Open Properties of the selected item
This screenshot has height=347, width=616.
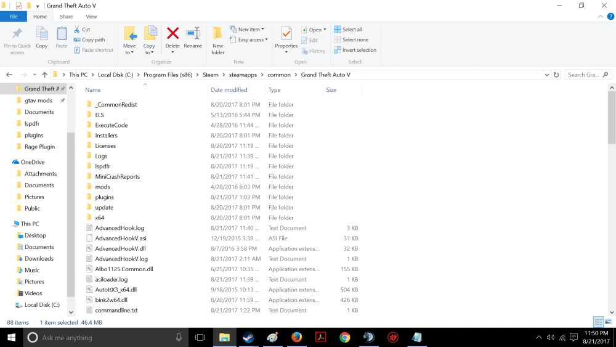286,39
